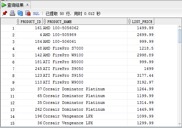This screenshot has height=128, width=182.
Task: Sort by PRODUCT_ID column sort arrows
Action: (x=18, y=21)
